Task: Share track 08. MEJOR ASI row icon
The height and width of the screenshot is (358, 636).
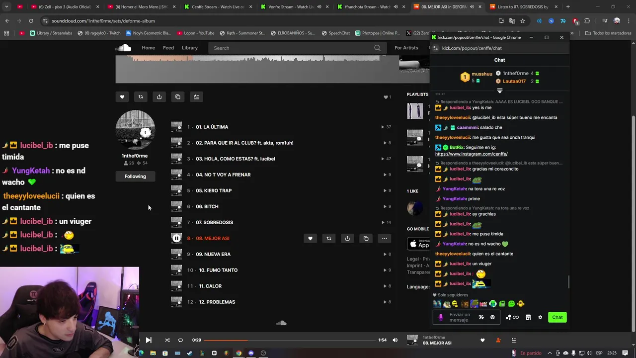Action: click(x=347, y=238)
